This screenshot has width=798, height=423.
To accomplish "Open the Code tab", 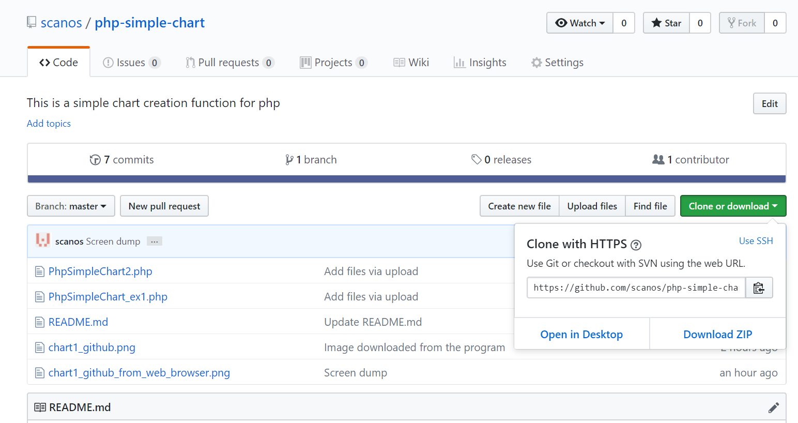I will click(58, 63).
